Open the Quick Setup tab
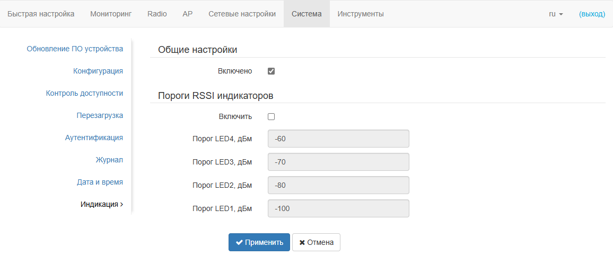 click(41, 14)
